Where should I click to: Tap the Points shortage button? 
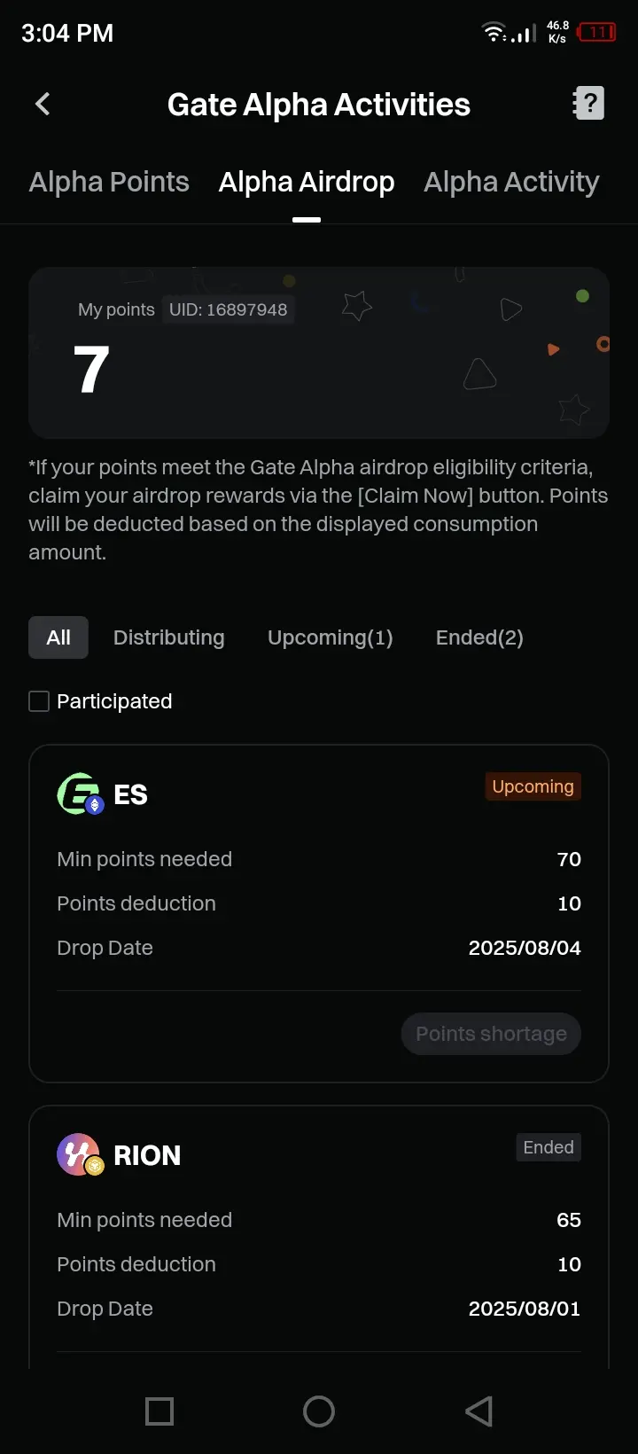point(491,1034)
